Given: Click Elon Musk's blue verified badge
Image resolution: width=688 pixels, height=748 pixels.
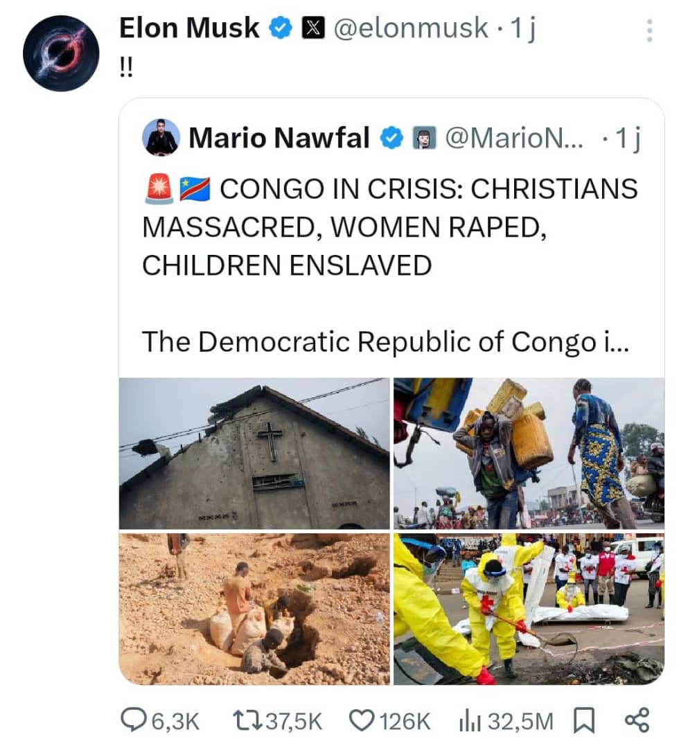Looking at the screenshot, I should point(281,28).
